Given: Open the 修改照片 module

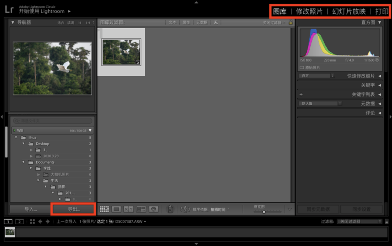Looking at the screenshot, I should tap(309, 12).
